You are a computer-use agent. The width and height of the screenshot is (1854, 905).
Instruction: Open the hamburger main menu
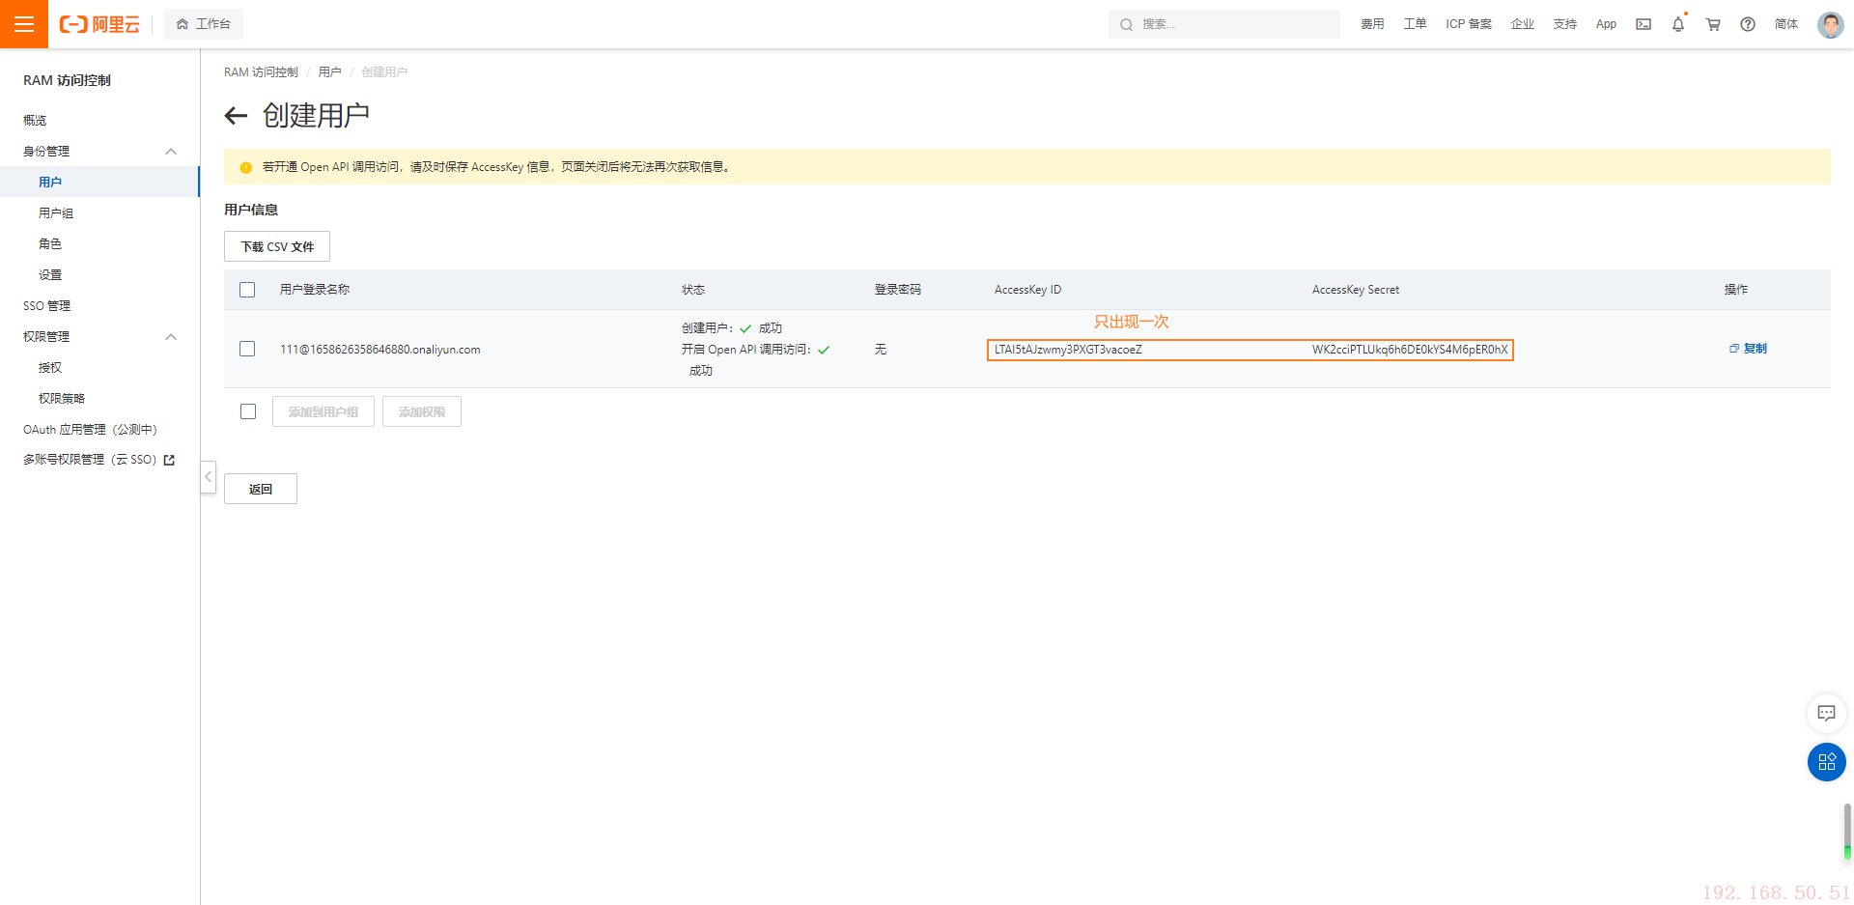24,24
